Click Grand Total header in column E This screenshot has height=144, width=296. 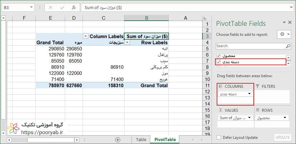pyautogui.click(x=50, y=43)
